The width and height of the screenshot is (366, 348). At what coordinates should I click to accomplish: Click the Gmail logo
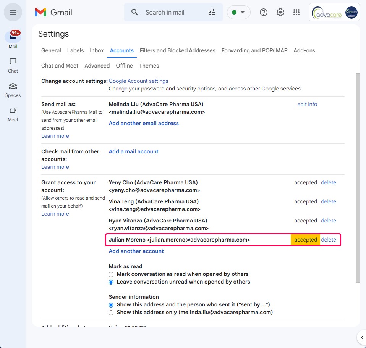coord(53,12)
